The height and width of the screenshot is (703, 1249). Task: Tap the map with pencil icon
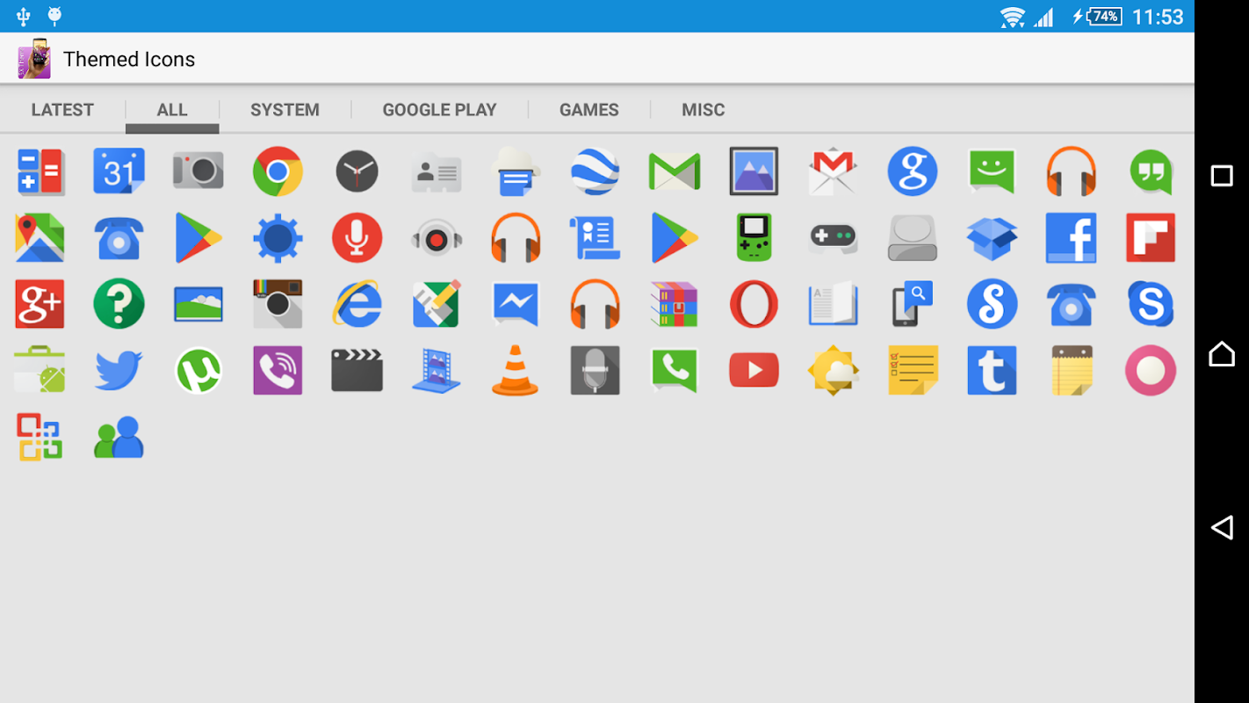(x=437, y=304)
